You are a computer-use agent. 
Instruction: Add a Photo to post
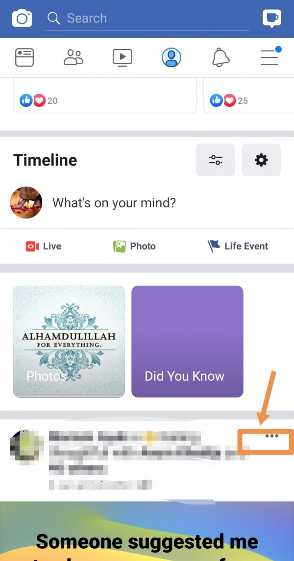134,246
